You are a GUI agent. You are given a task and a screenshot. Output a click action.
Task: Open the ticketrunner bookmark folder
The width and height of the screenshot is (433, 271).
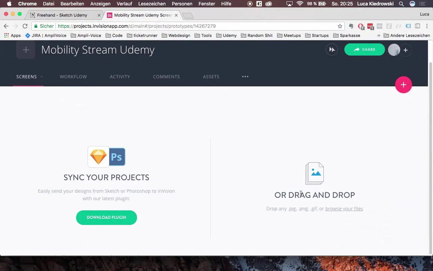[142, 35]
